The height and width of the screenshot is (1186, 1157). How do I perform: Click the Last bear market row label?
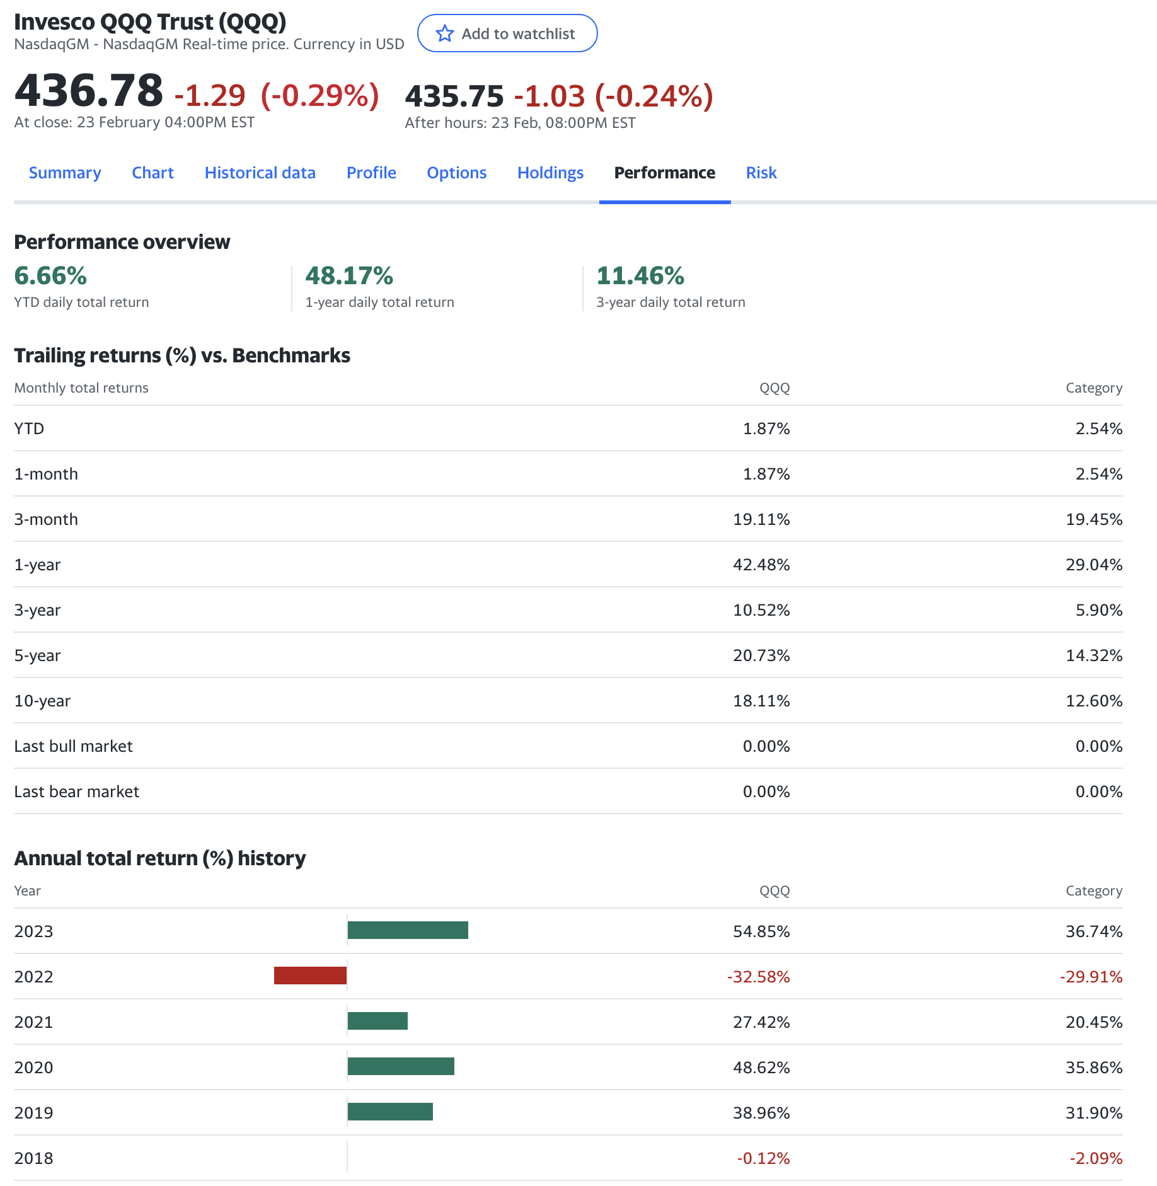tap(76, 792)
